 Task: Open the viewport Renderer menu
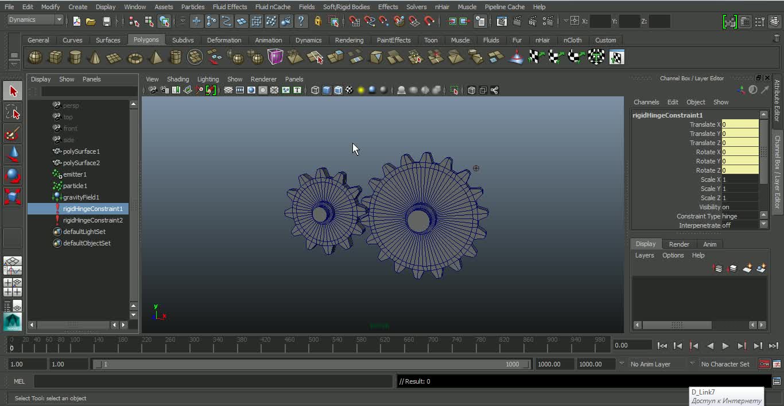(x=263, y=79)
